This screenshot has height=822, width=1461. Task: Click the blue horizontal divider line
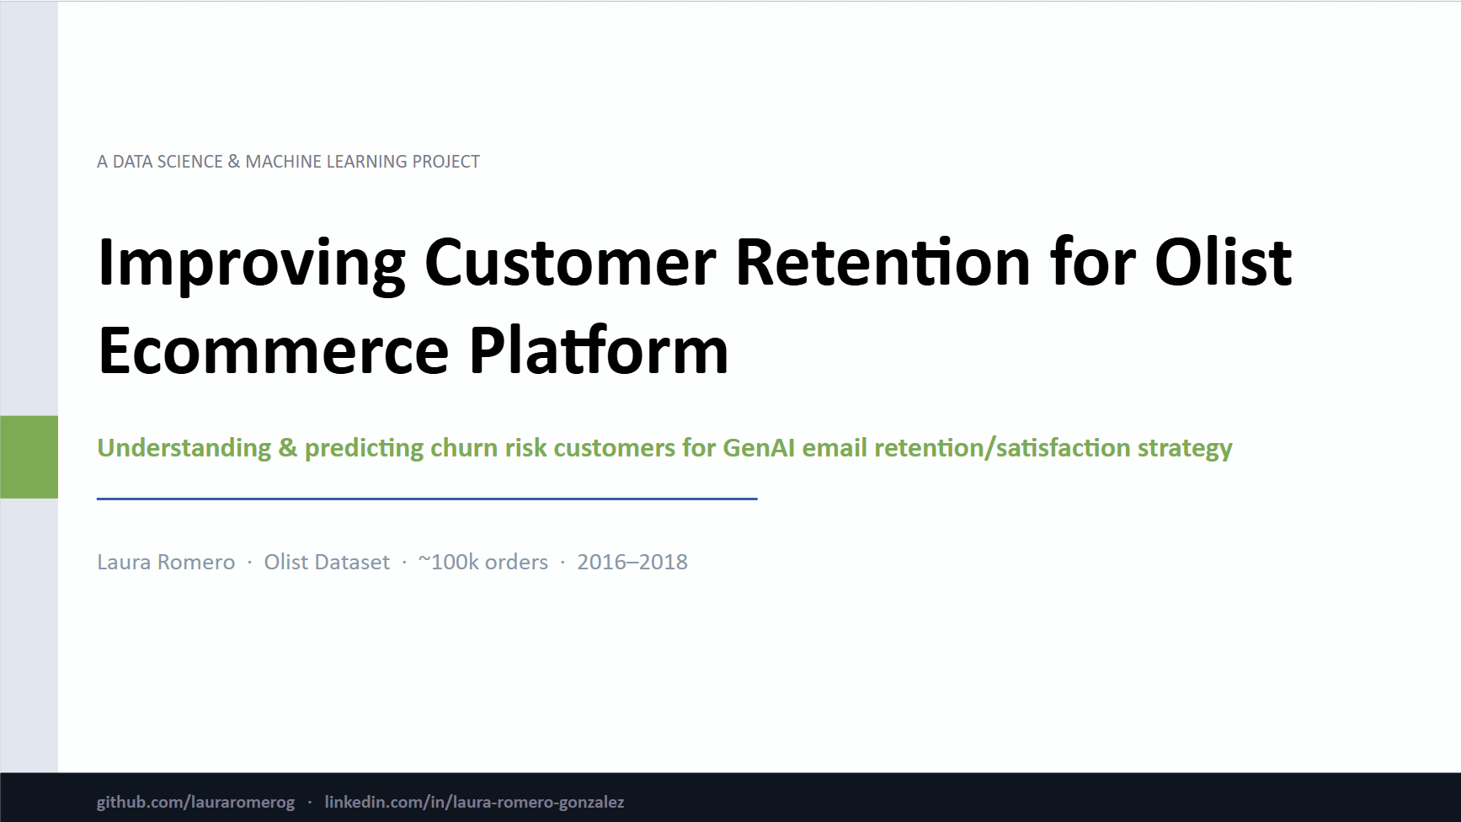click(x=426, y=499)
